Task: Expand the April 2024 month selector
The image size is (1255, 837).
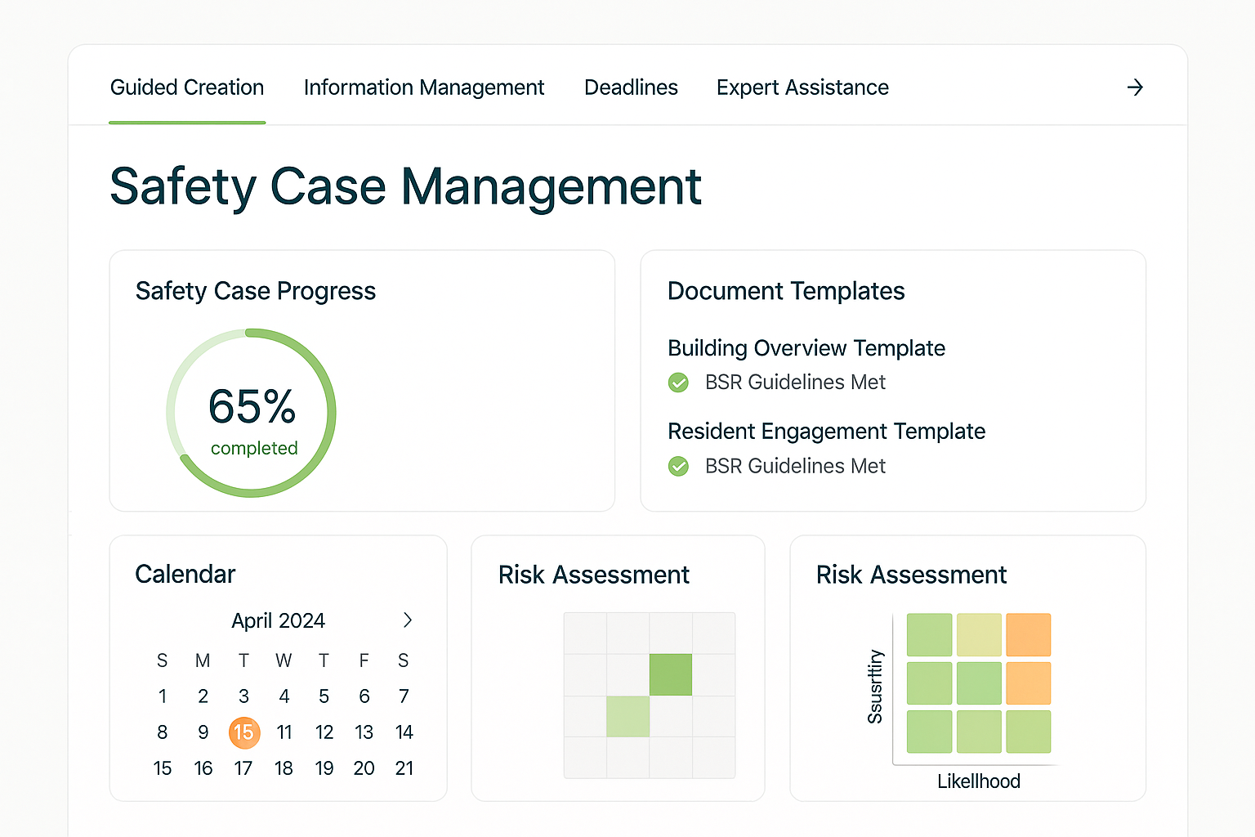Action: pyautogui.click(x=278, y=620)
